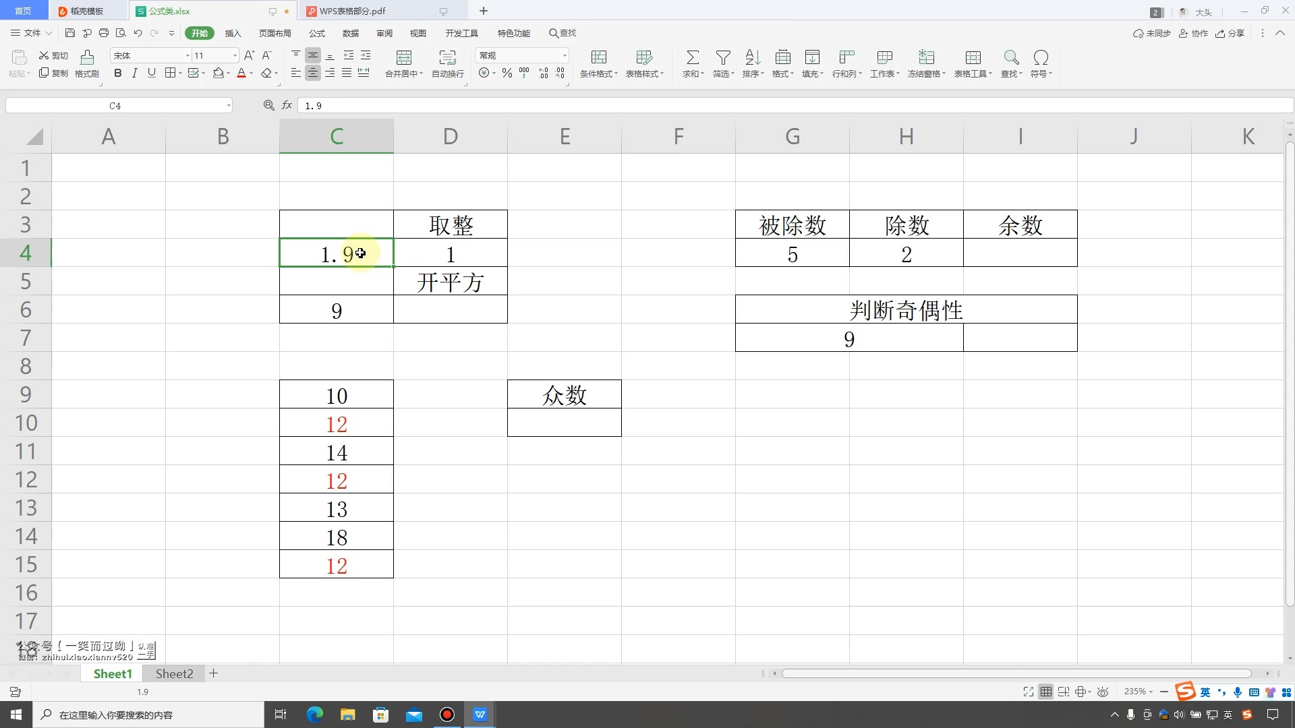Switch to the Sheet2 tab
This screenshot has width=1295, height=728.
coord(174,673)
